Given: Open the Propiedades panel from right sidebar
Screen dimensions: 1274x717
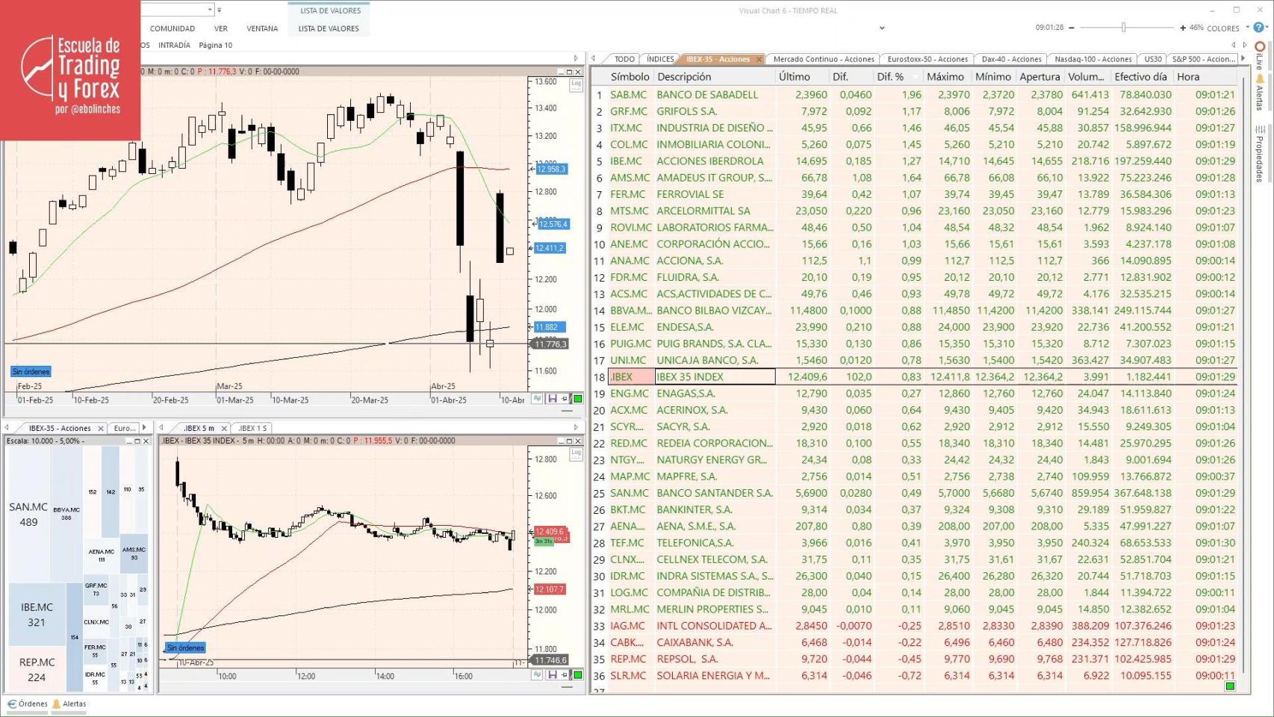Looking at the screenshot, I should 1260,128.
